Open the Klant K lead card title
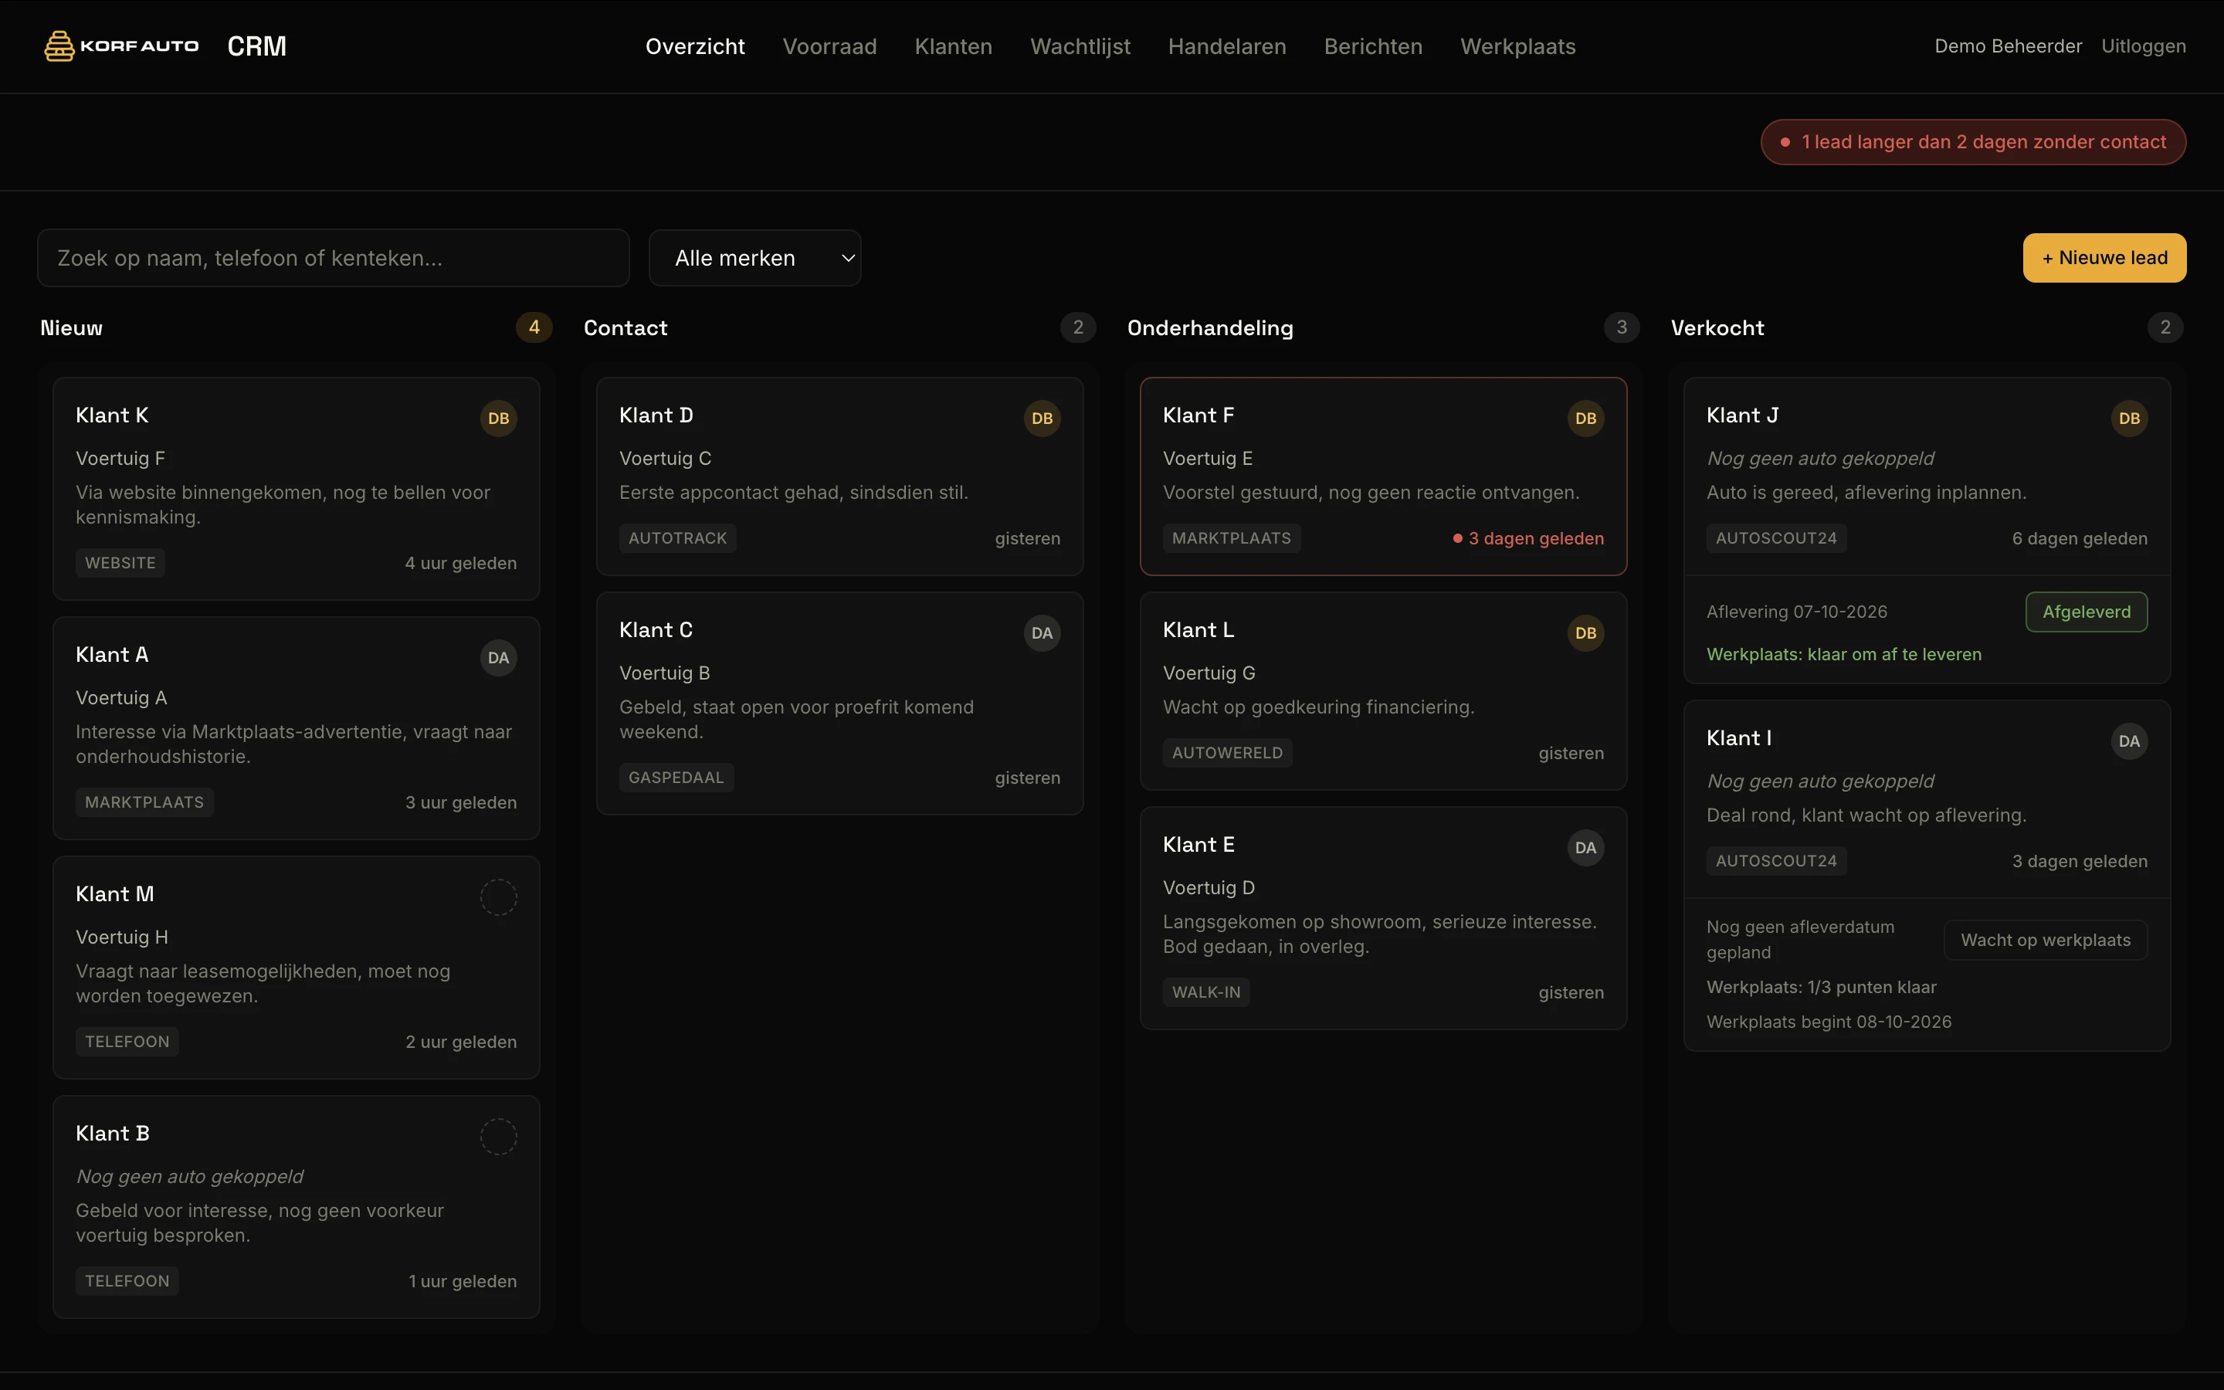This screenshot has height=1390, width=2224. [112, 415]
